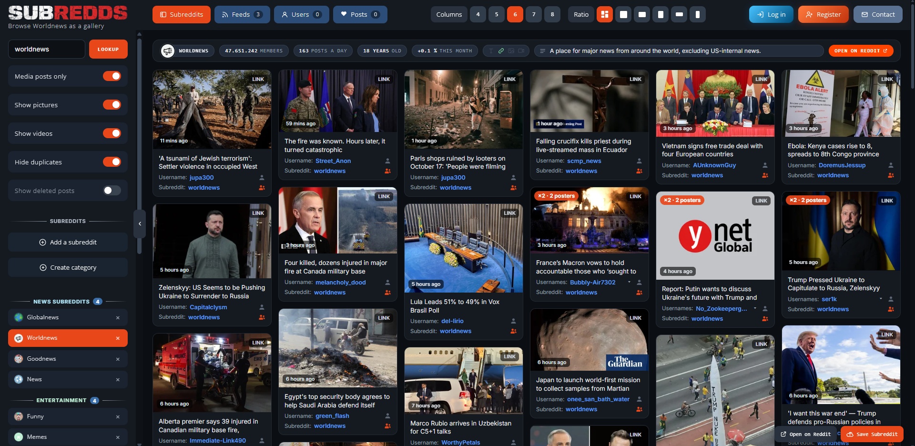The width and height of the screenshot is (915, 446).
Task: Enable Show deleted posts switch
Action: [x=112, y=191]
